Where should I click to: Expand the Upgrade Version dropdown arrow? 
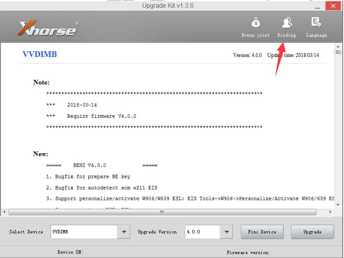tap(226, 232)
